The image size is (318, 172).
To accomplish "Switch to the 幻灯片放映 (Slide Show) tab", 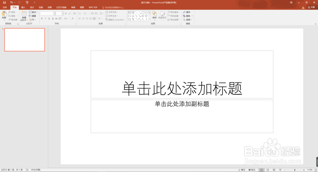I will click(61, 8).
